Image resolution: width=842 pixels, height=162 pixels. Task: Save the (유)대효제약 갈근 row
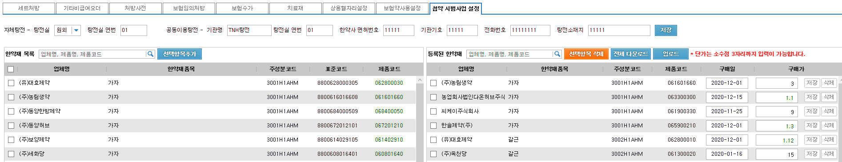[812, 140]
